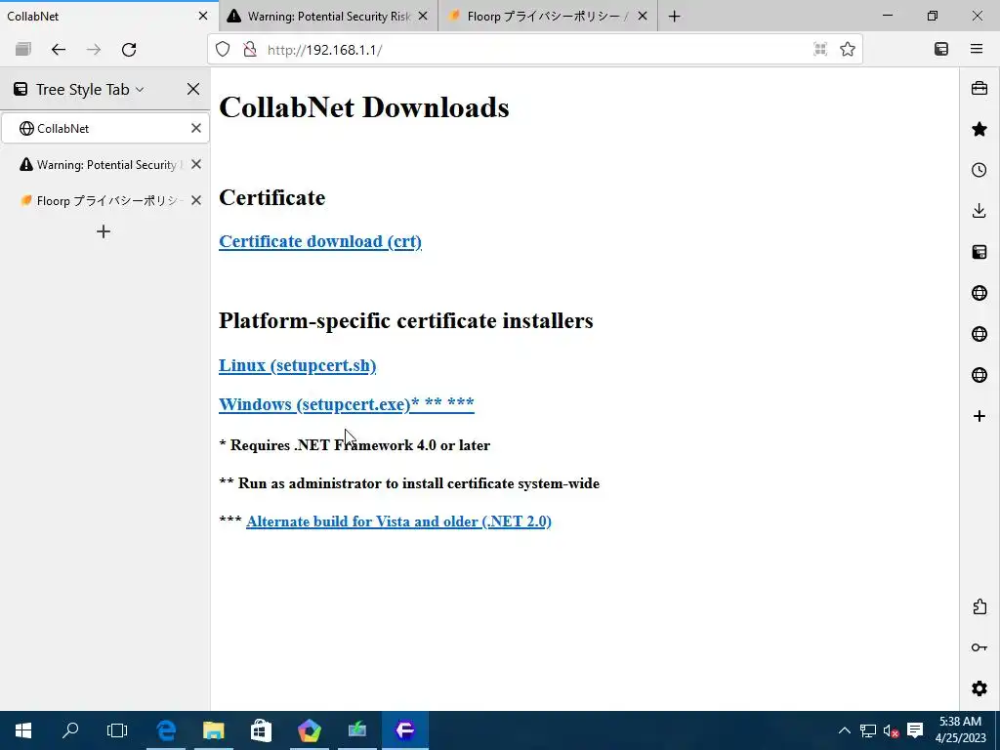1000x750 pixels.
Task: Open taskbar search magnifier
Action: pyautogui.click(x=70, y=730)
